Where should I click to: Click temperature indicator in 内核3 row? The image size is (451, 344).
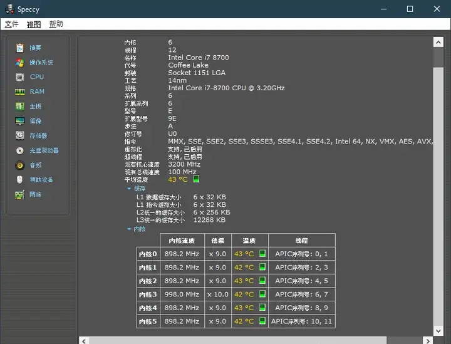[262, 294]
